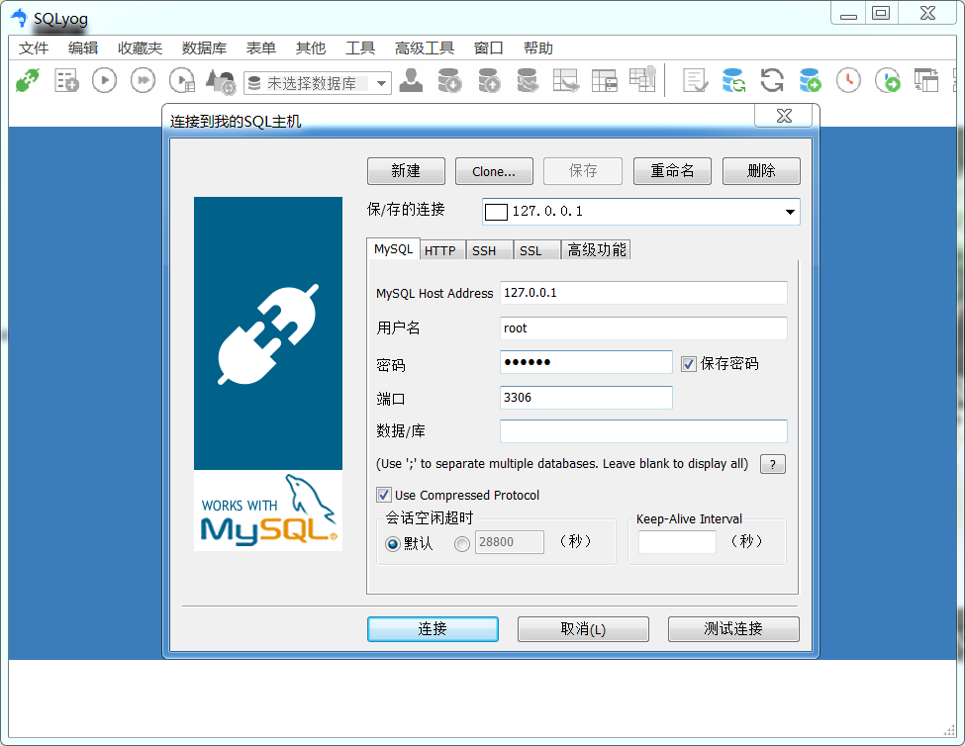Click the color box beside 127.0.0.1 connection
The width and height of the screenshot is (965, 746).
(496, 212)
